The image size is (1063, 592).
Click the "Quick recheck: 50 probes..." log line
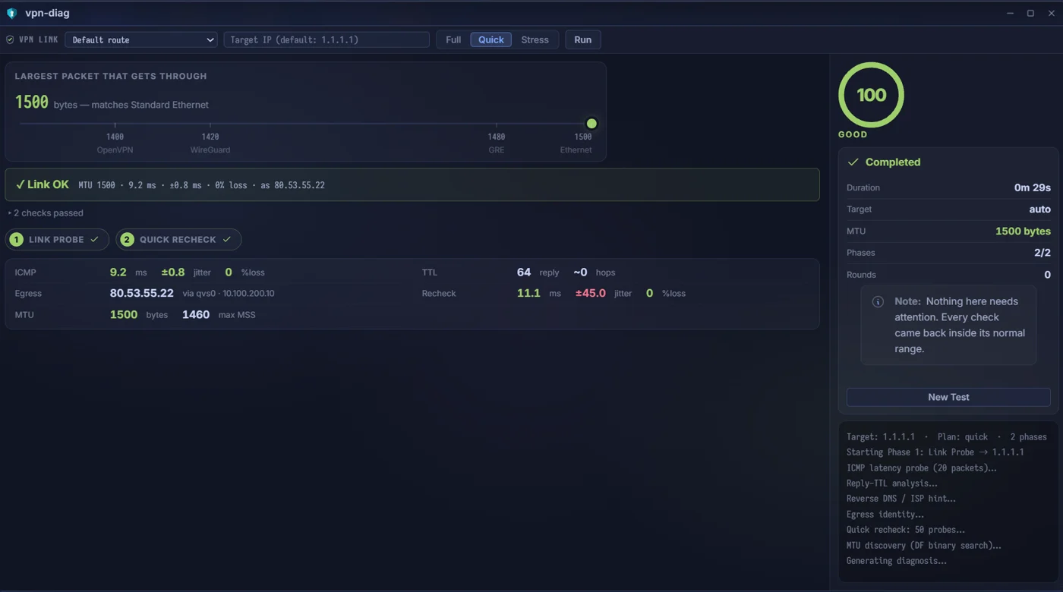tap(906, 530)
